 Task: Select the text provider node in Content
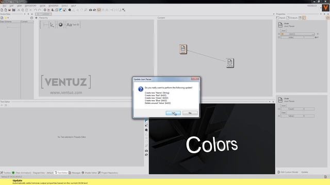pos(230,63)
